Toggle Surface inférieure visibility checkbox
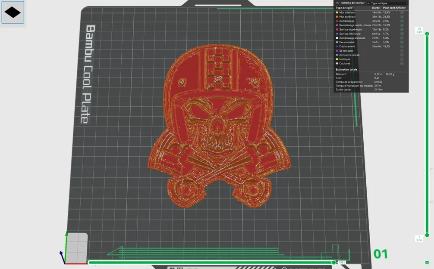 click(x=402, y=34)
